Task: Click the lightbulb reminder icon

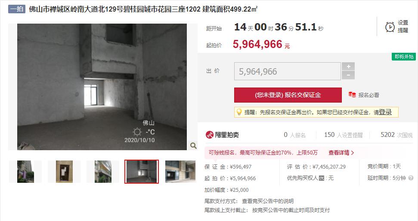Action: (239, 112)
